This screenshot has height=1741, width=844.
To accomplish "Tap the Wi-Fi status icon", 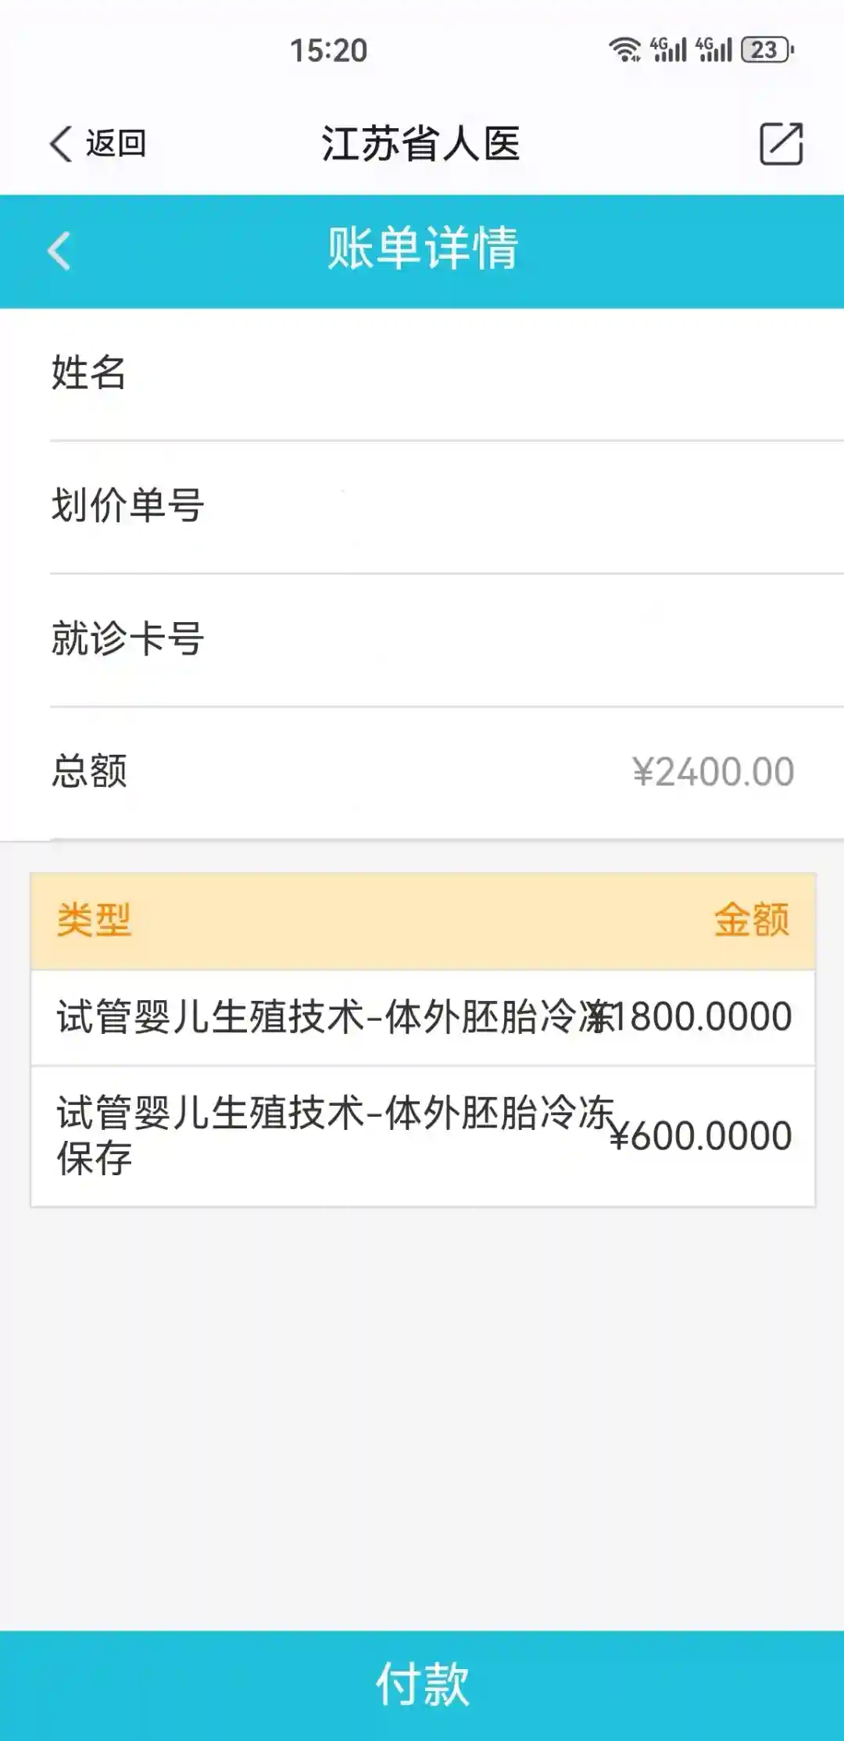I will click(x=624, y=50).
